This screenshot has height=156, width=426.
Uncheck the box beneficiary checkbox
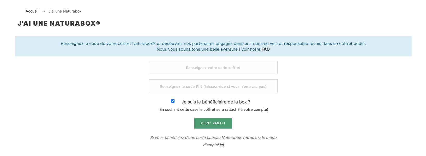point(173,101)
